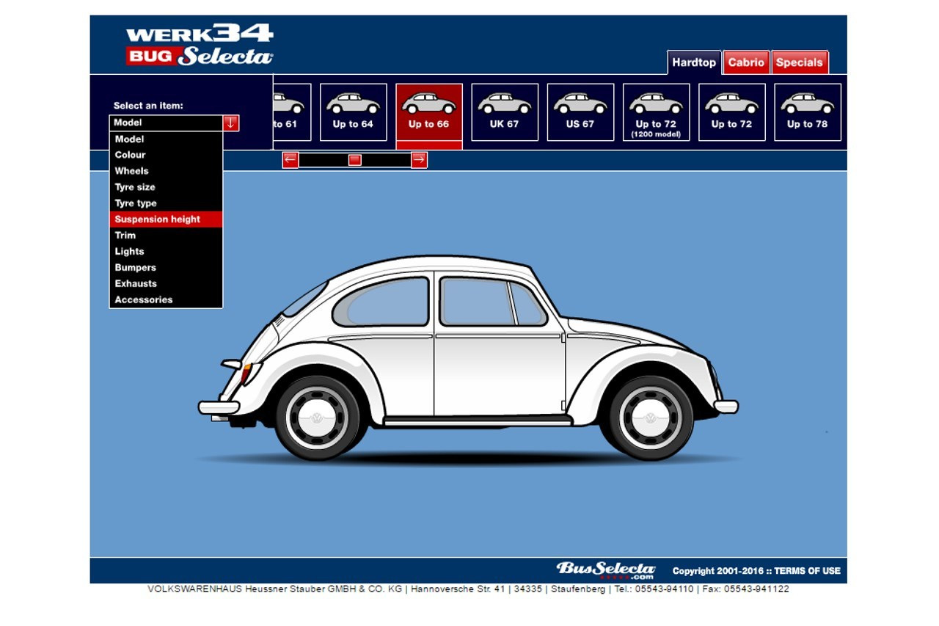Choose Wheels from the item list
This screenshot has width=939, height=626.
click(166, 171)
